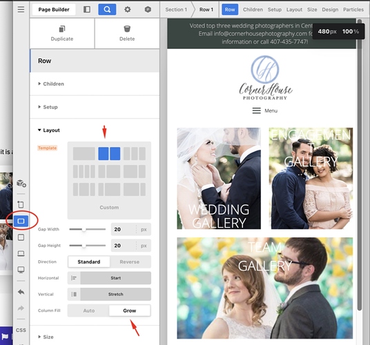Click the blue search inspector icon
This screenshot has width=370, height=345.
107,10
